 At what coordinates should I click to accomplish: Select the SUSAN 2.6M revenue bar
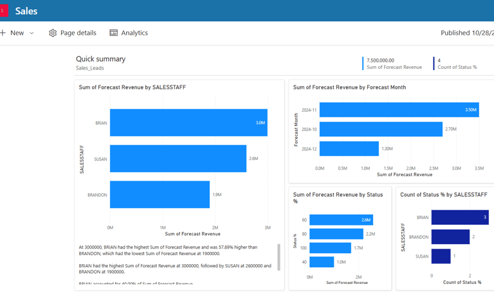(x=178, y=159)
